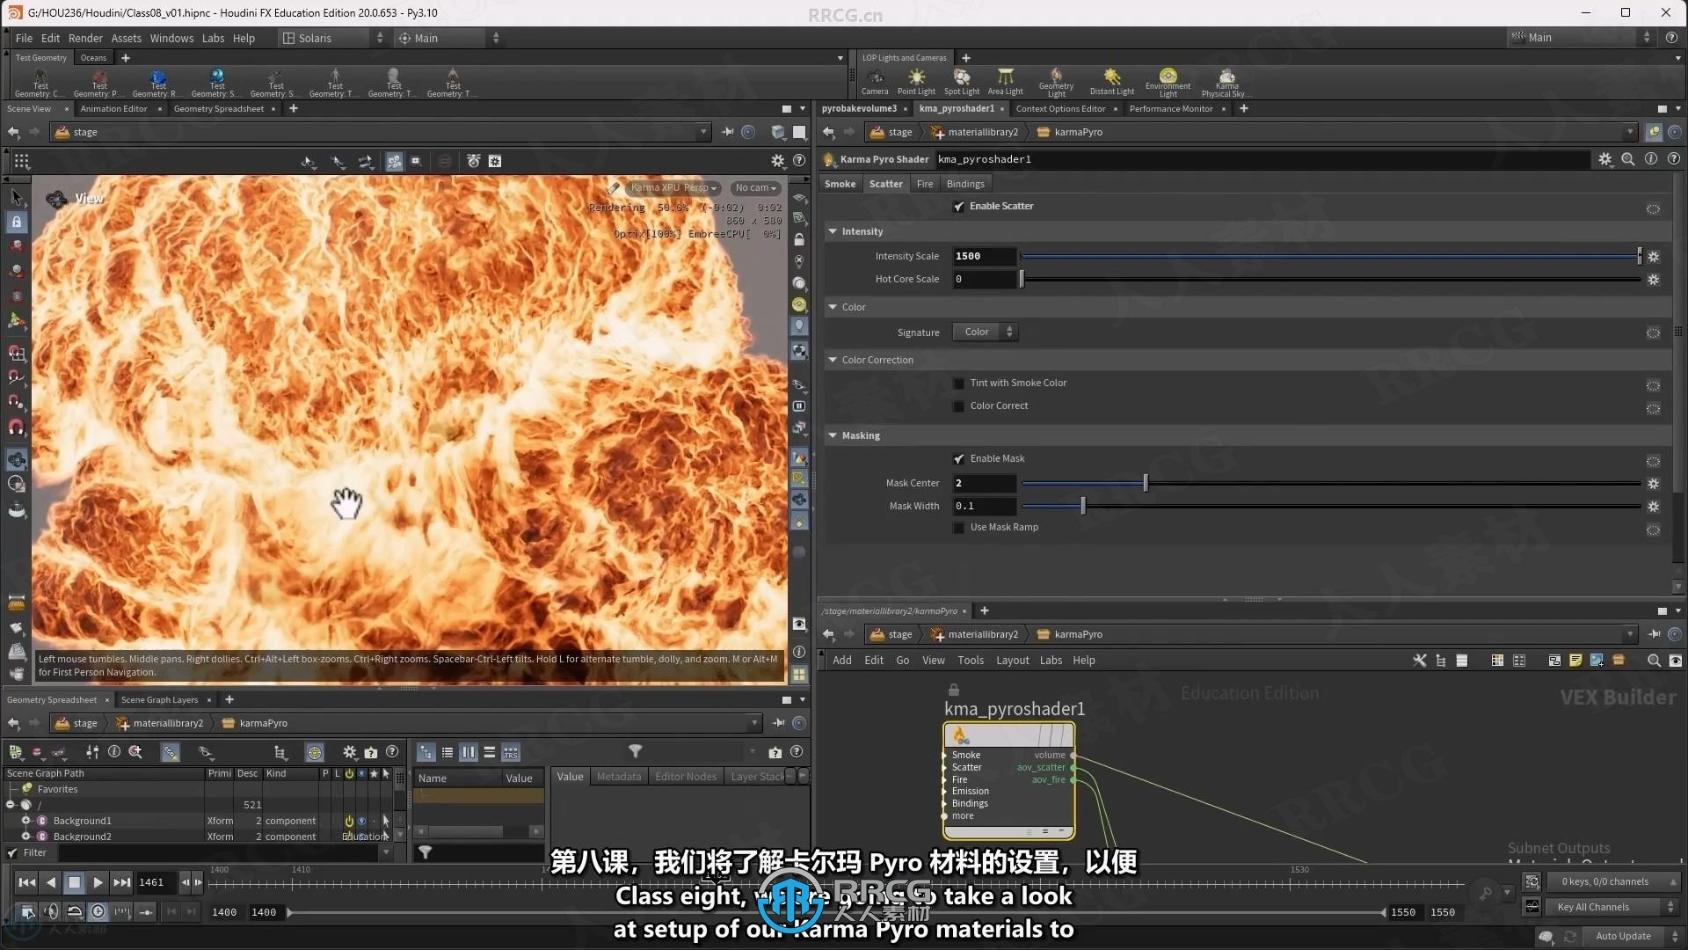Collapse the Color Correction section
The height and width of the screenshot is (950, 1688).
(x=832, y=360)
